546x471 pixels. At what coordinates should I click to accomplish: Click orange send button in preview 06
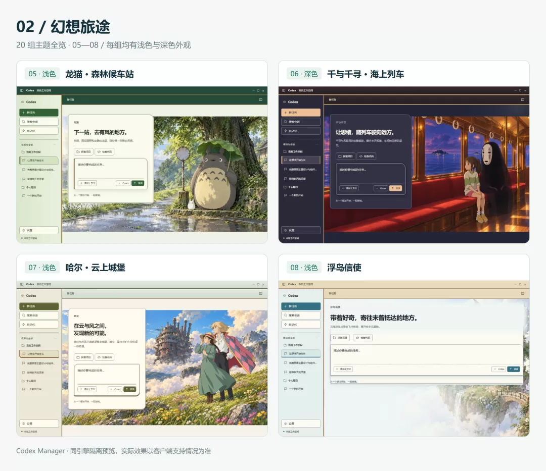click(395, 188)
